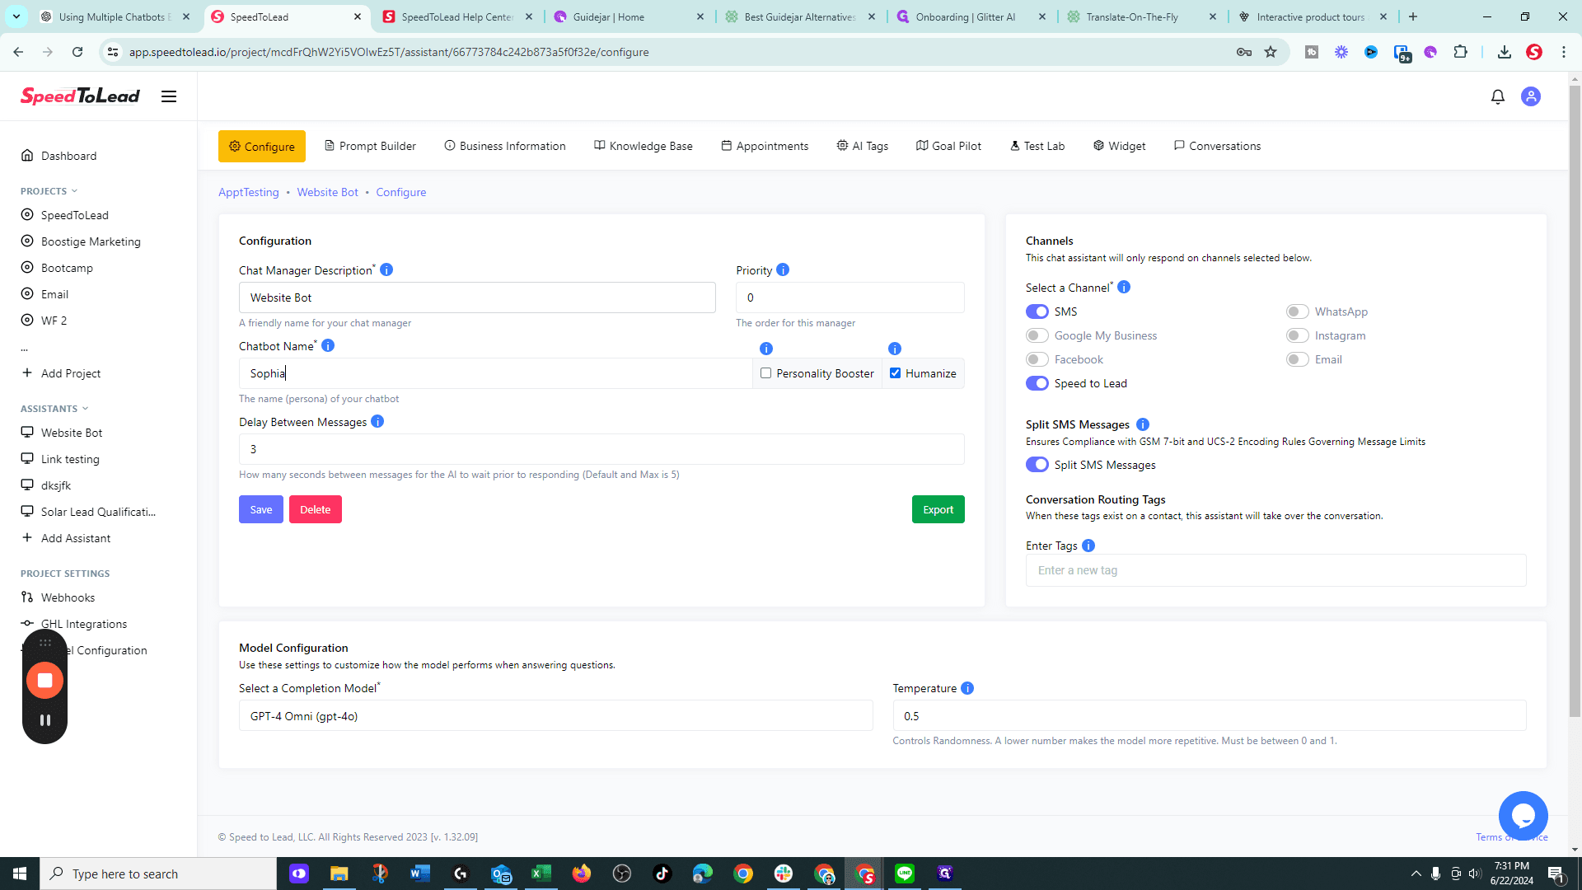Show info for Enter Tags
1582x890 pixels.
click(1088, 546)
